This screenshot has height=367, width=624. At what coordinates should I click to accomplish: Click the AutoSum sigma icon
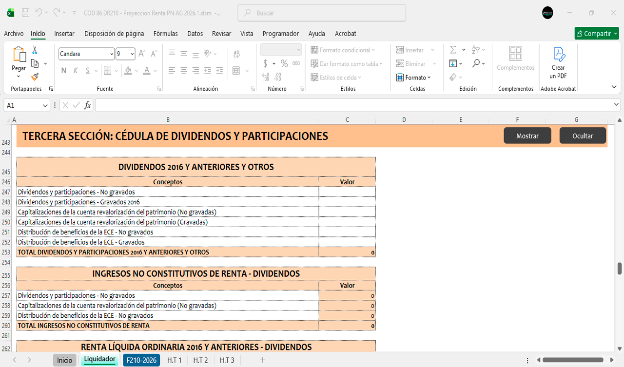click(453, 50)
